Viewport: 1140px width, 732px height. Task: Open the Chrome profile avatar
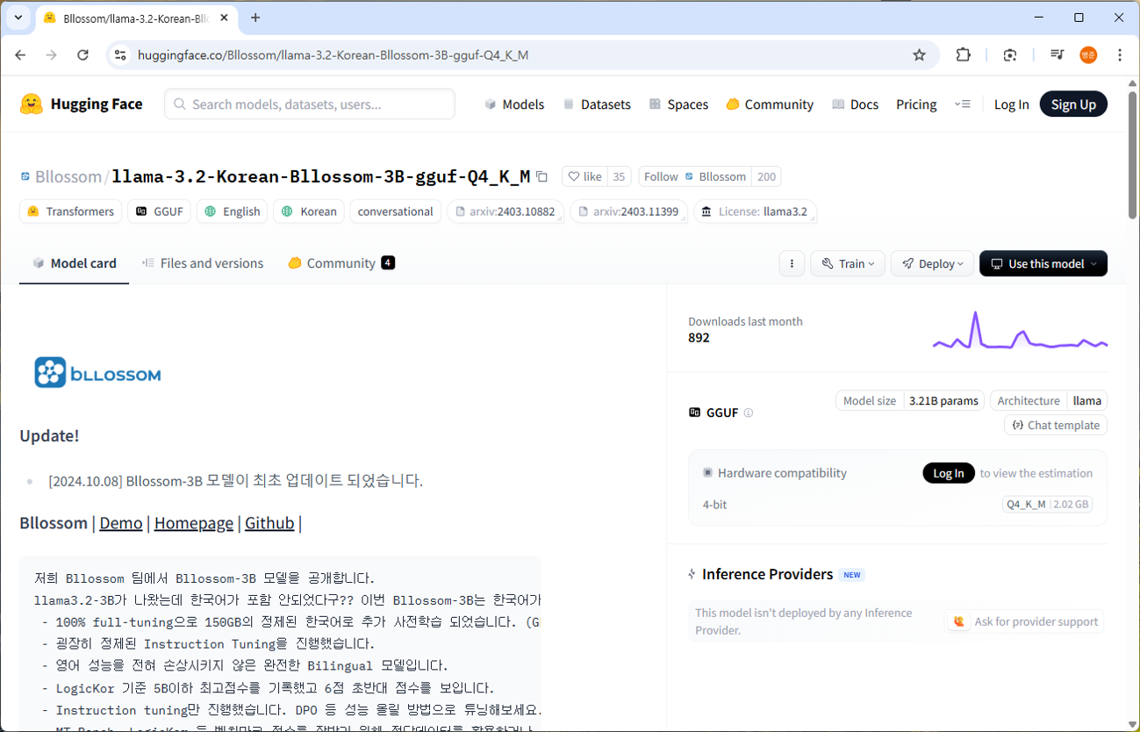[x=1088, y=54]
